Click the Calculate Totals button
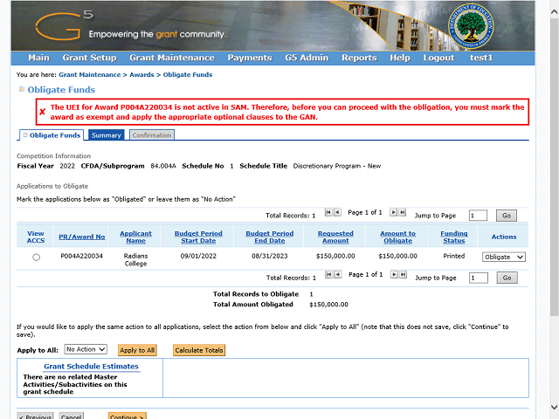Screen dimensions: 559x419 tap(199, 350)
